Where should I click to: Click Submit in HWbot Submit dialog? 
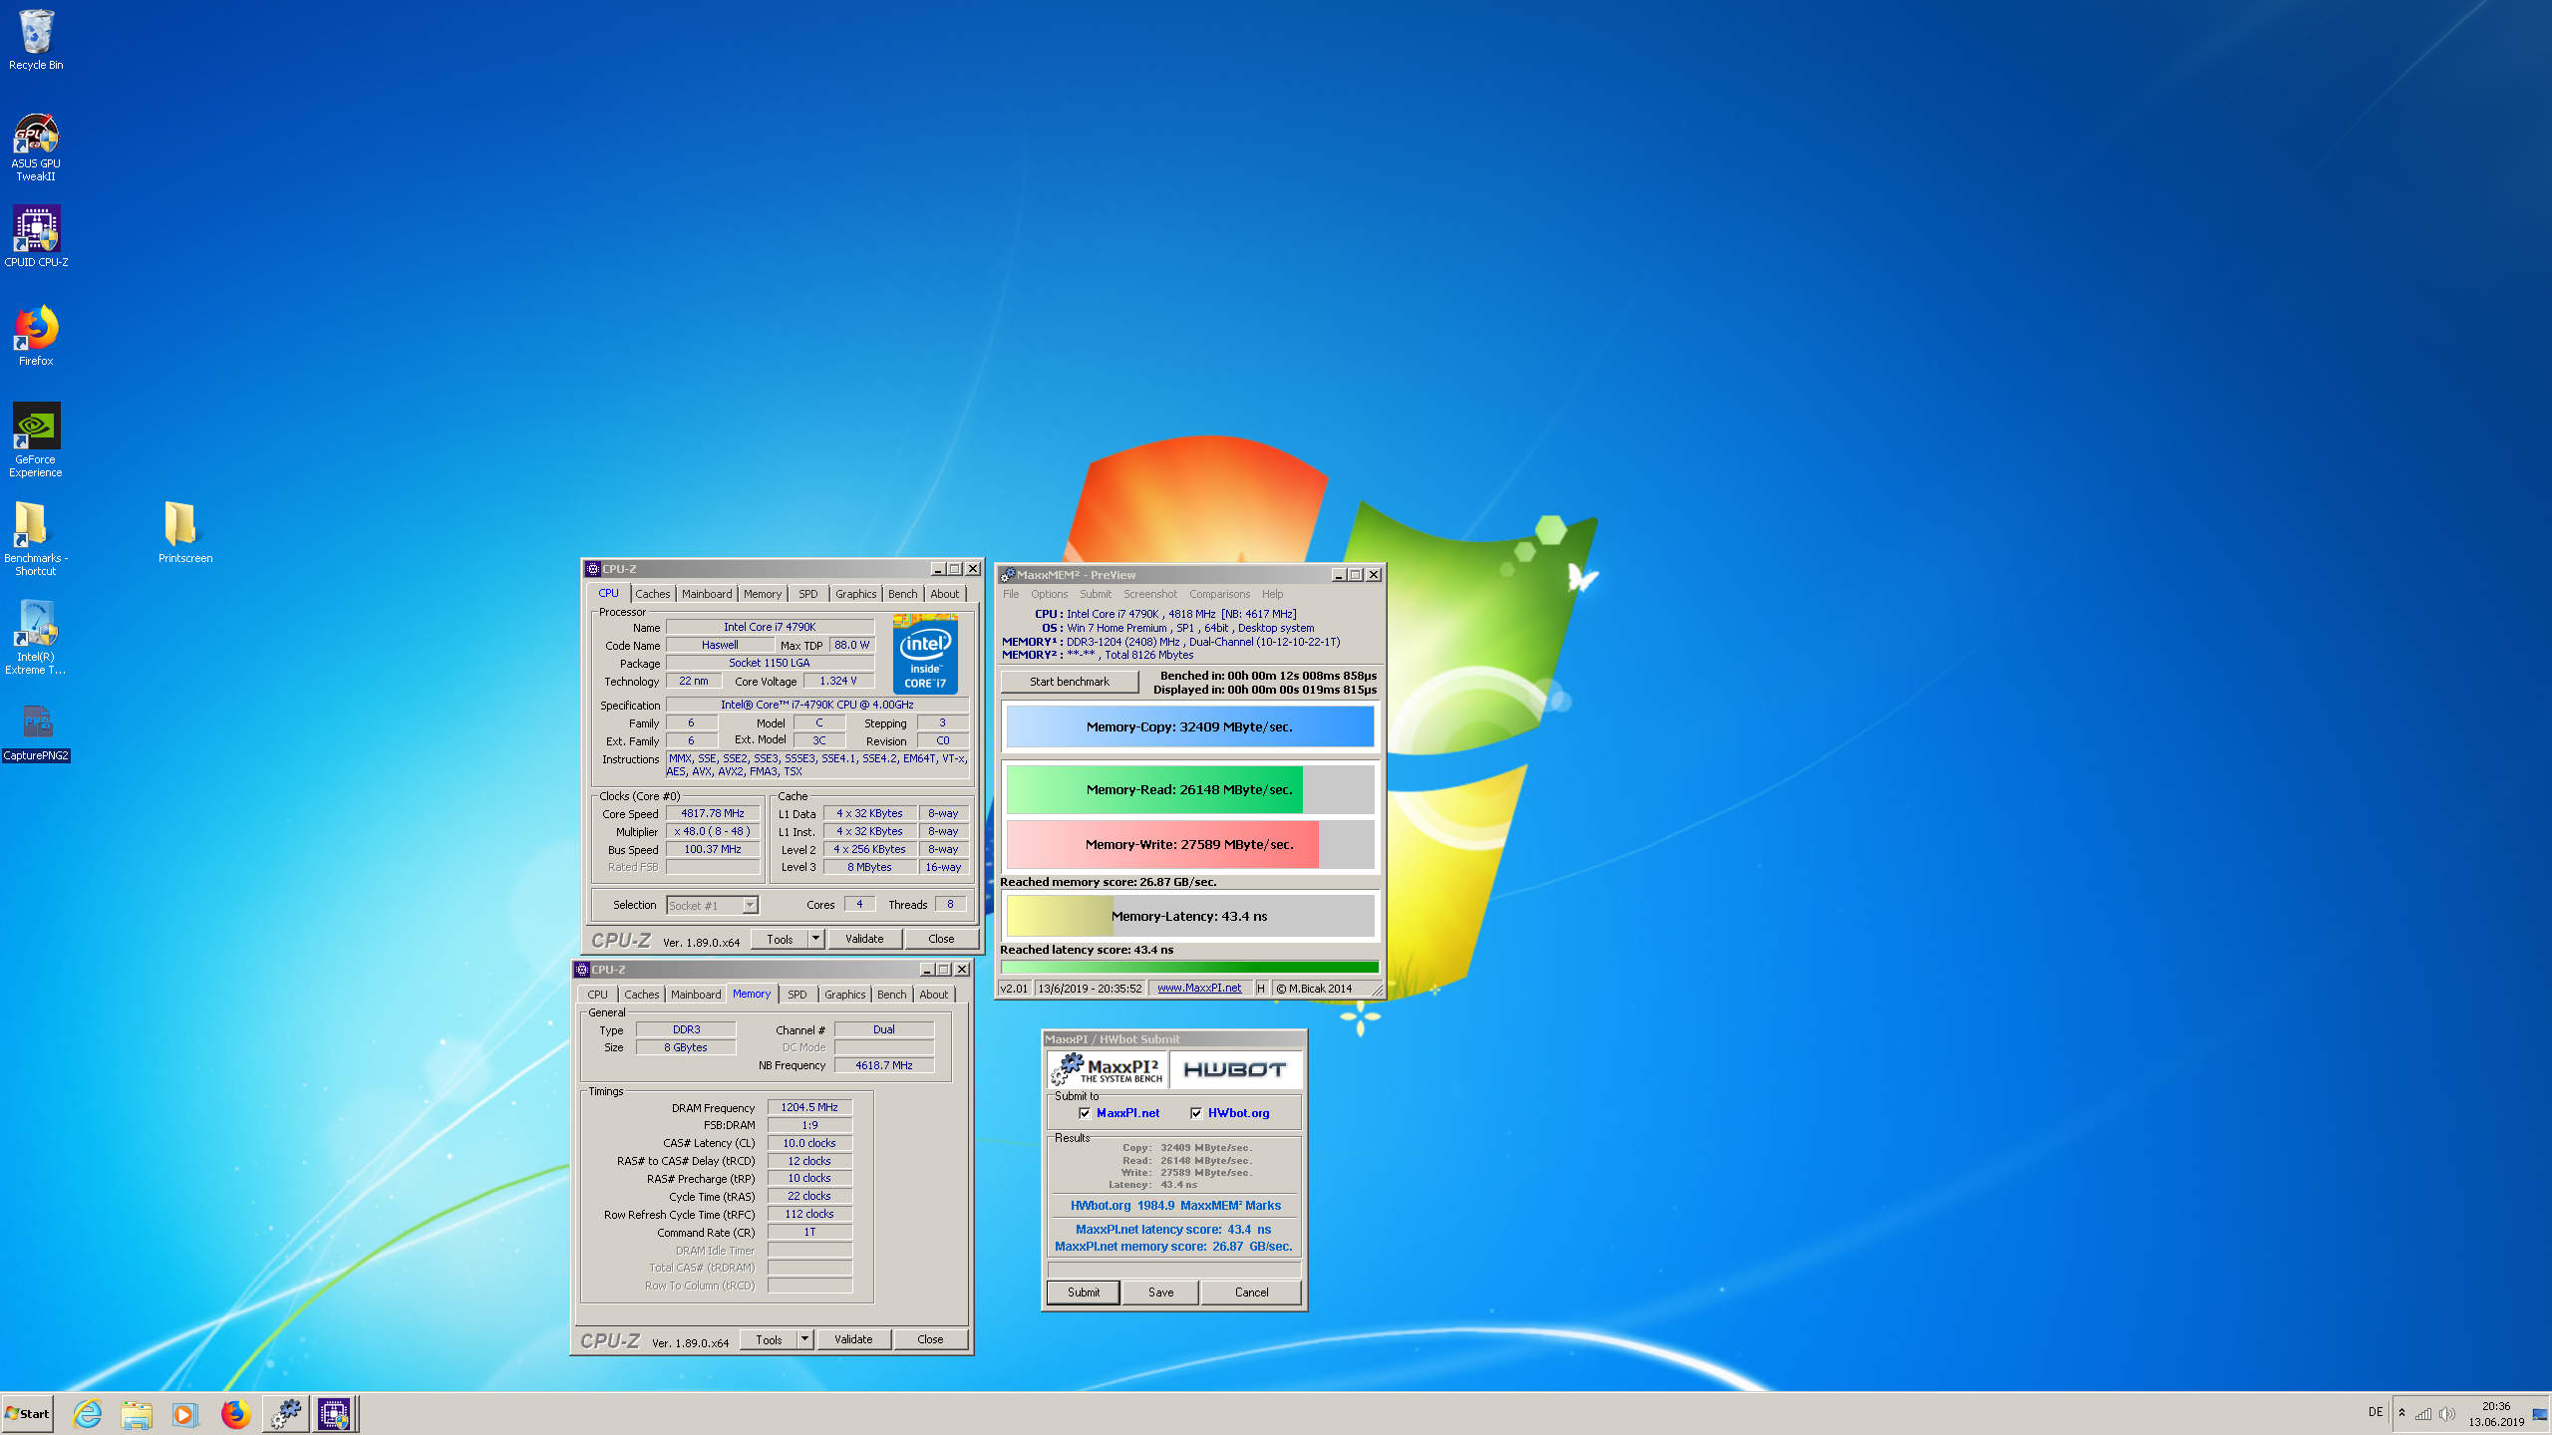coord(1084,1292)
